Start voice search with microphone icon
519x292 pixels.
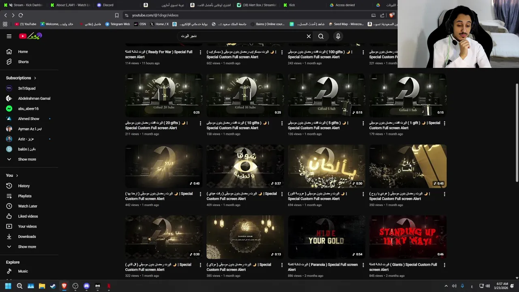(338, 36)
